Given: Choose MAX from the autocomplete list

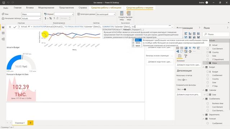Looking at the screenshot, I should pos(137,40).
